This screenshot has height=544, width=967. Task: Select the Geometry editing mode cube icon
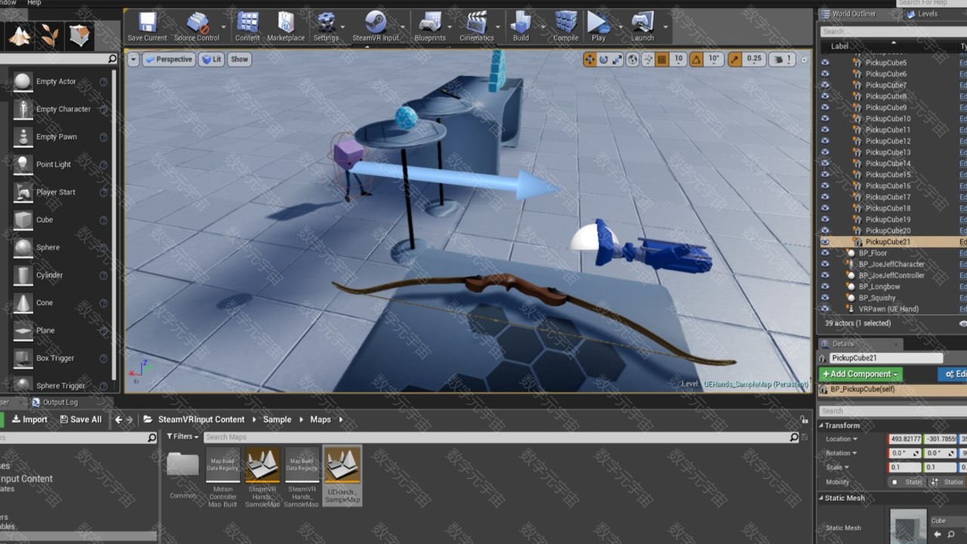(x=79, y=35)
